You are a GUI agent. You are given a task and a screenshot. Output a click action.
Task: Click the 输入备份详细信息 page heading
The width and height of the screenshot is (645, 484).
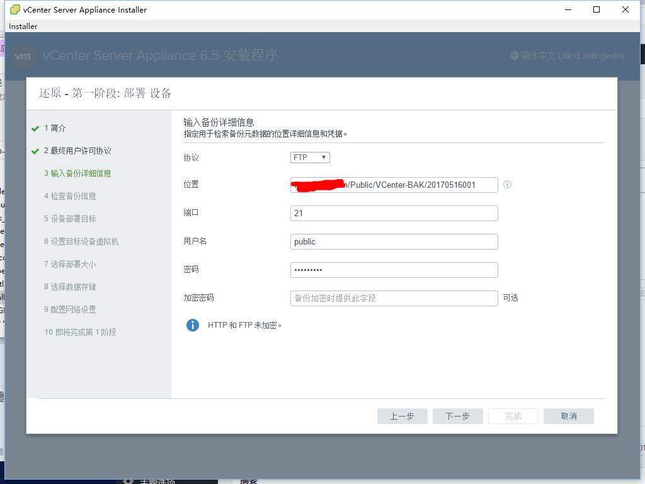(x=219, y=122)
